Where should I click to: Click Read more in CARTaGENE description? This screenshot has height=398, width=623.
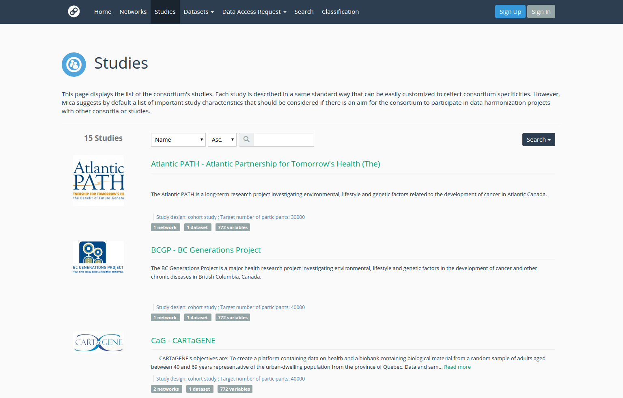[457, 367]
